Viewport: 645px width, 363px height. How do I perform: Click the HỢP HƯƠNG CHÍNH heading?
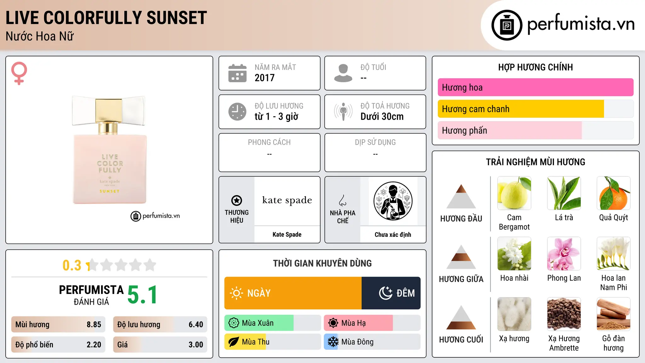(x=535, y=67)
